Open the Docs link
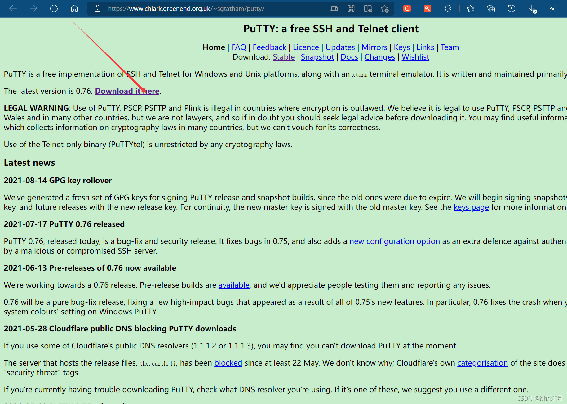The height and width of the screenshot is (404, 567). (x=349, y=57)
